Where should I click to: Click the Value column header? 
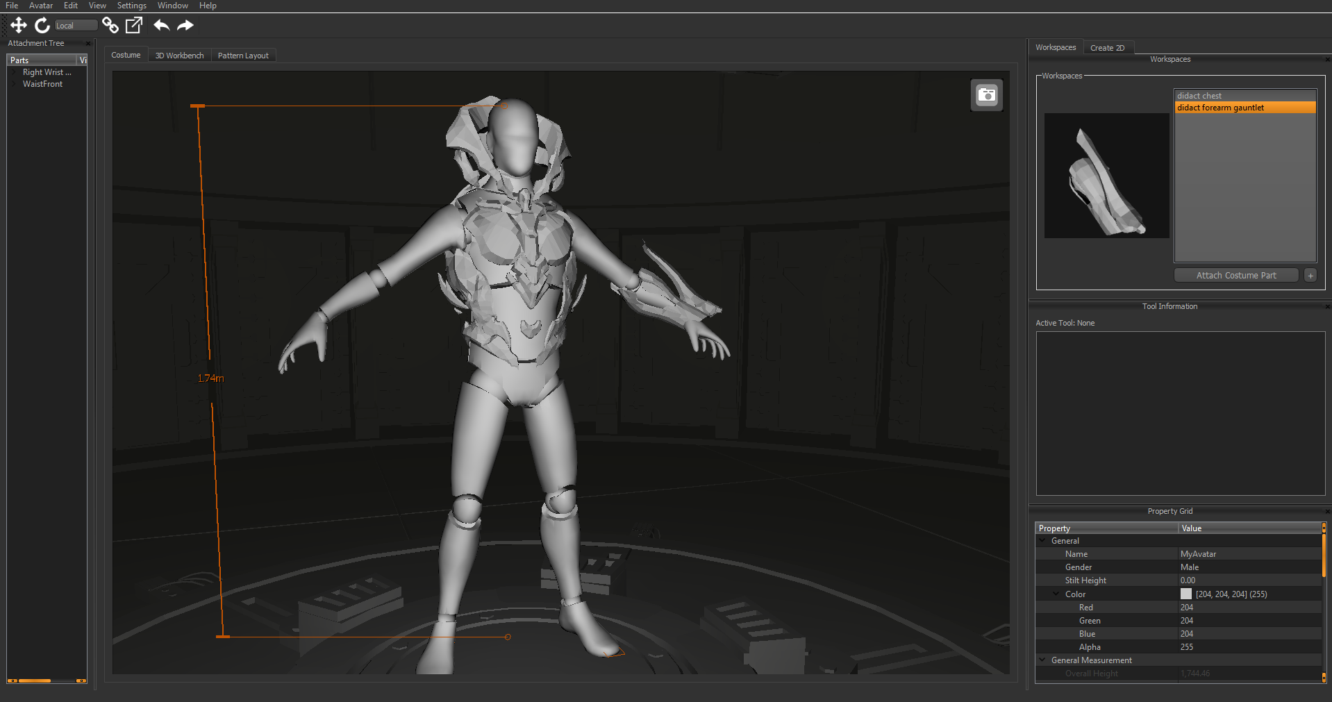pyautogui.click(x=1249, y=528)
